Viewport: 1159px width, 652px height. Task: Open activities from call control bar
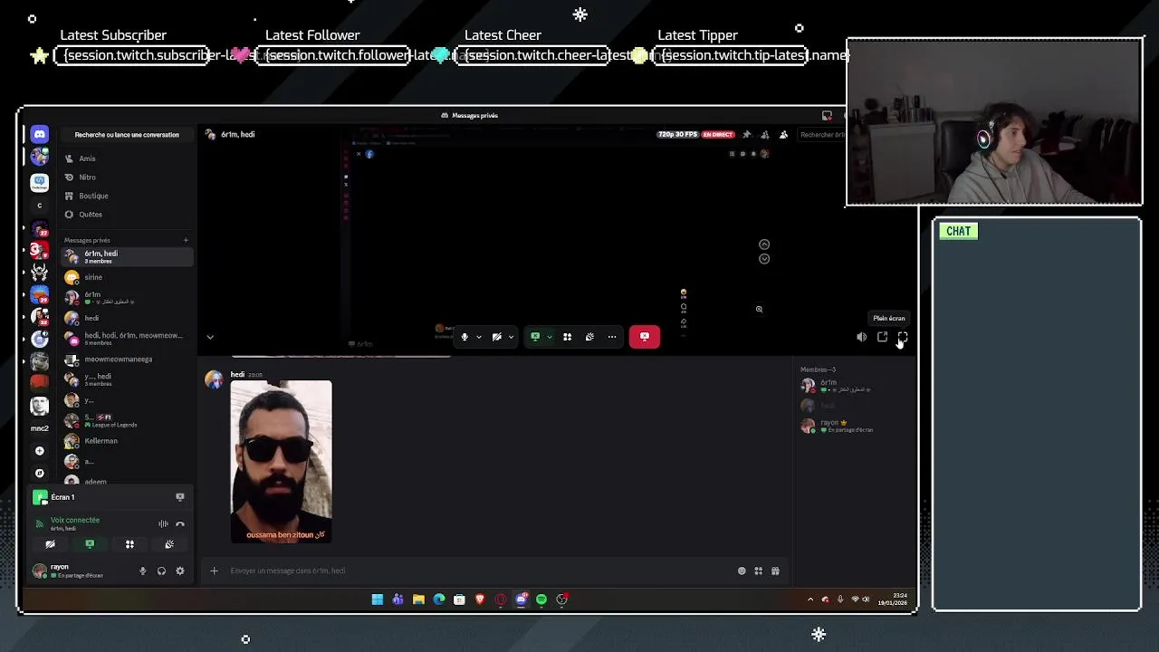(x=567, y=337)
